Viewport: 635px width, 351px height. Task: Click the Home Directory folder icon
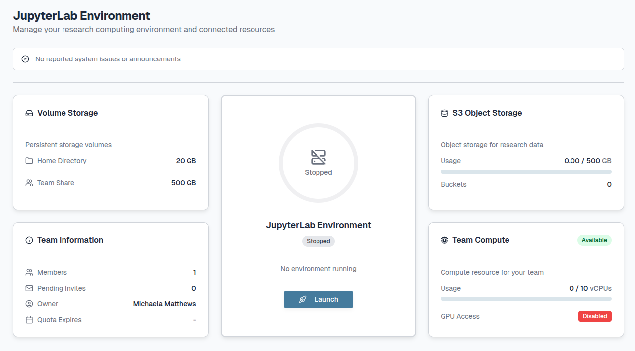point(29,161)
